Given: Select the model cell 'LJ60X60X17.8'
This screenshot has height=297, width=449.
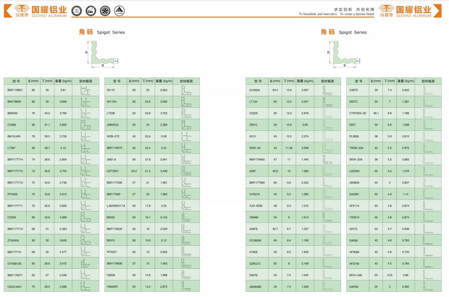Looking at the screenshot, I should 116,206.
